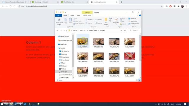189x106 pixels.
Task: Click Cut in the Clipboard group
Action: (75, 19)
